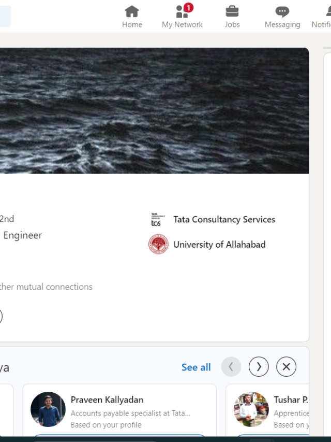The width and height of the screenshot is (331, 442).
Task: Open the University of Allahabad text link
Action: pyautogui.click(x=219, y=245)
